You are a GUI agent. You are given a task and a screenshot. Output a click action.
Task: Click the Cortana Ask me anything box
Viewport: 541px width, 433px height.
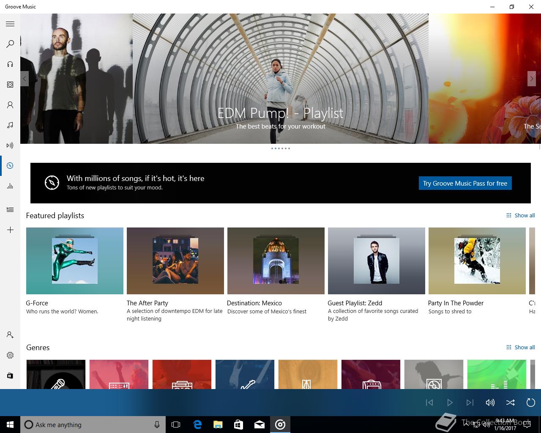coord(92,425)
